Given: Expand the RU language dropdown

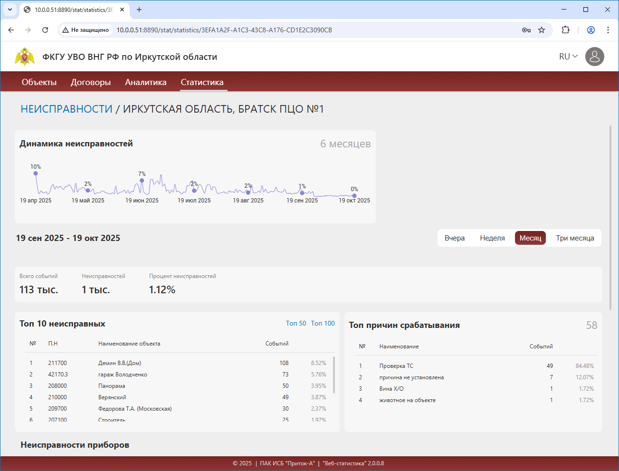Looking at the screenshot, I should point(568,57).
